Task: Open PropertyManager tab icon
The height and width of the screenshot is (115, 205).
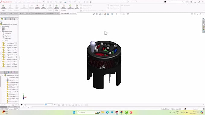Action: tap(6, 19)
